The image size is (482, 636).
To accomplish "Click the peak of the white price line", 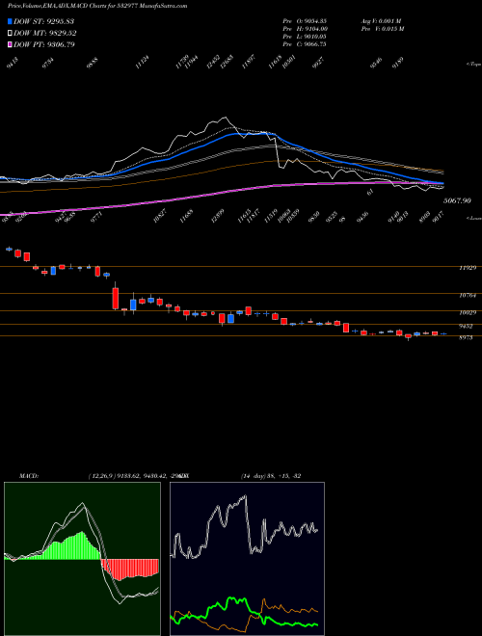I will (x=225, y=118).
